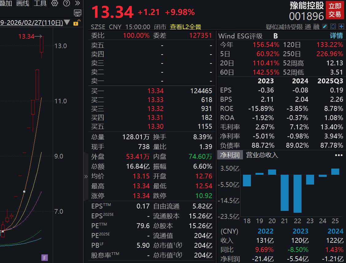Click the 买一 price 13.34

tap(155, 91)
